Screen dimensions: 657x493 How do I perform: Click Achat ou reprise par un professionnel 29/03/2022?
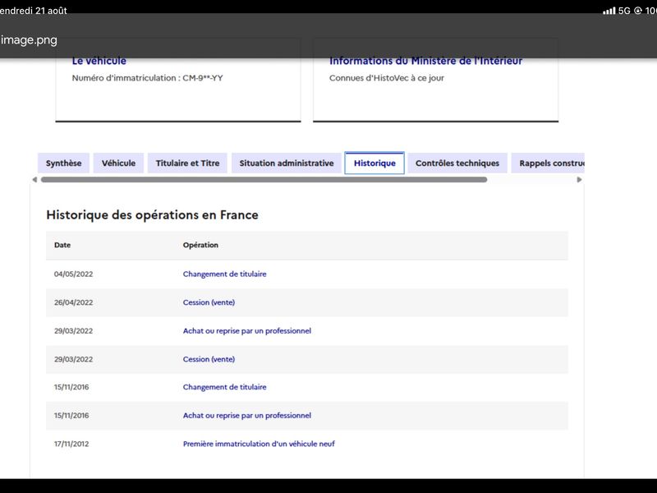pos(247,331)
